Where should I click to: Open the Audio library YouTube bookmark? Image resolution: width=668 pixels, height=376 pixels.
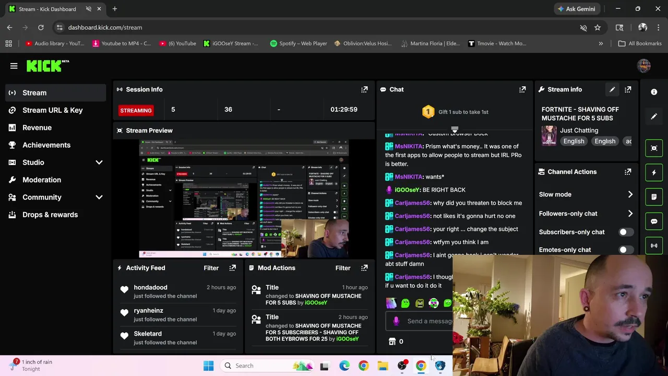[x=54, y=43]
